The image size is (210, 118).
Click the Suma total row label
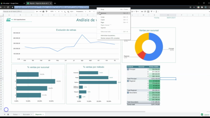tap(131, 105)
